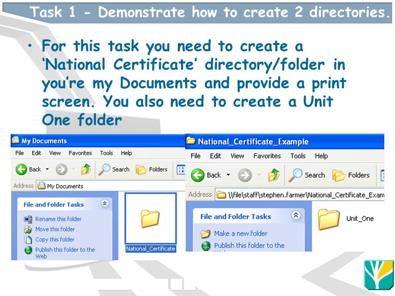Open Tools menu in National_Certificate_Example window
Image resolution: width=395 pixels, height=296 pixels.
pos(298,156)
